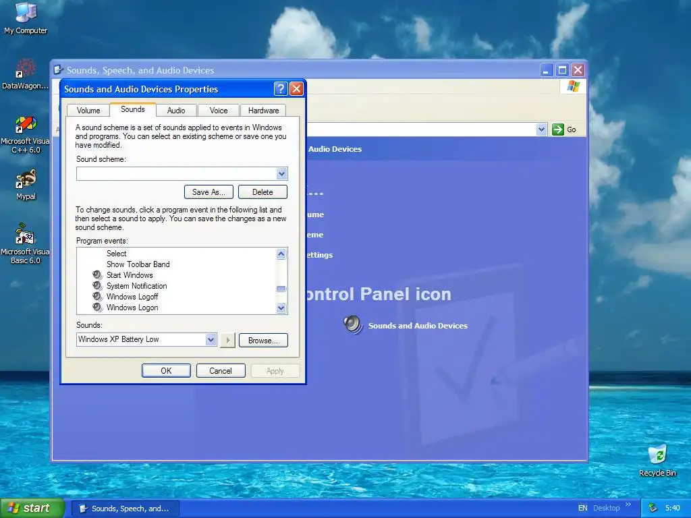Select 'System Notification' program event
691x518 pixels.
click(136, 286)
